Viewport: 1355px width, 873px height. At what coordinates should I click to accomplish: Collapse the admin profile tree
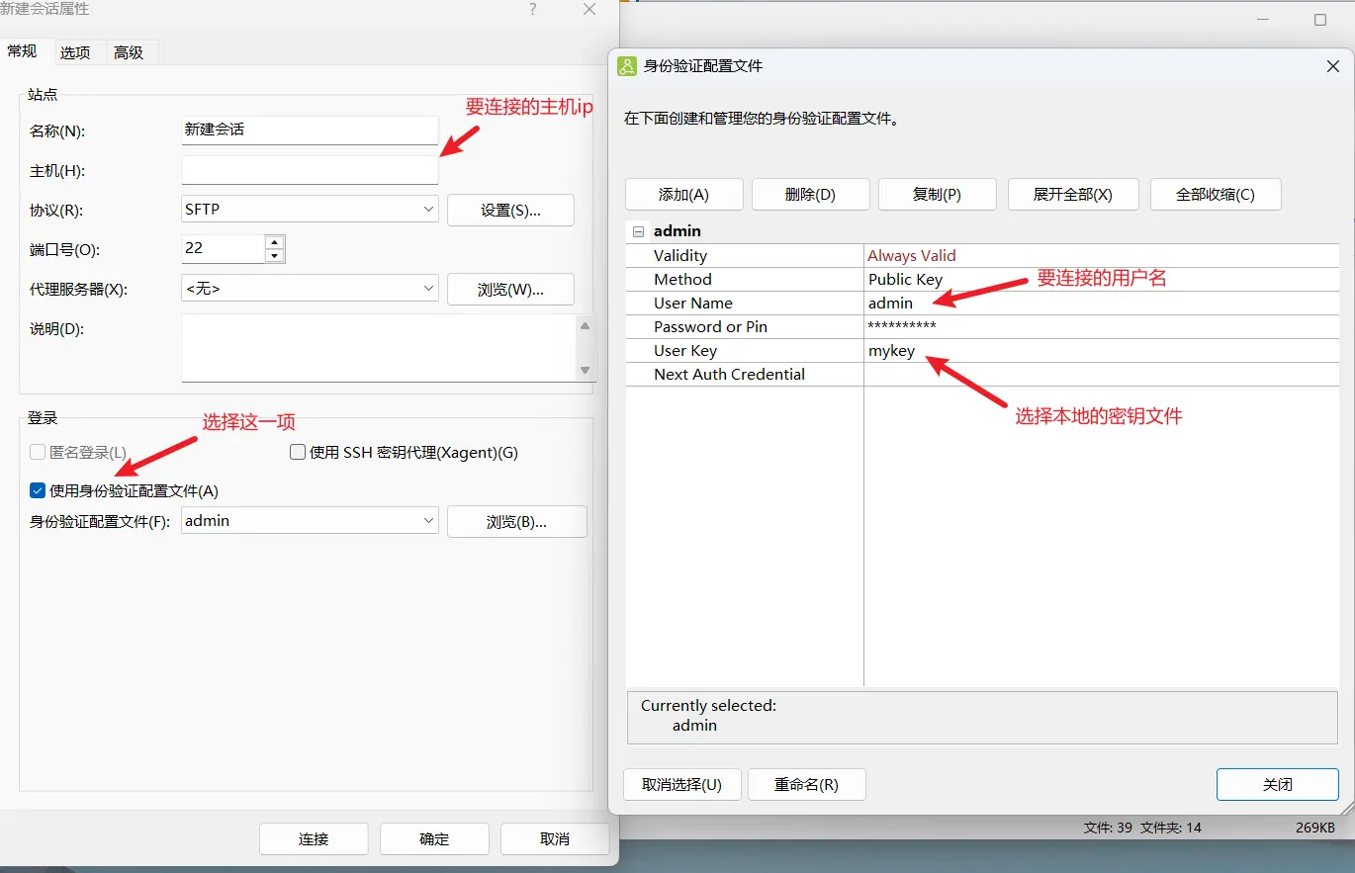(x=637, y=230)
